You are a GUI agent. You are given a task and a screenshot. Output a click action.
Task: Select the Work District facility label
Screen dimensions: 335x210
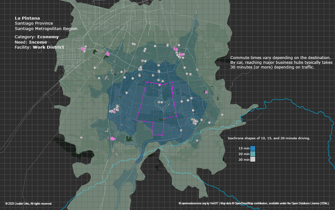point(48,47)
